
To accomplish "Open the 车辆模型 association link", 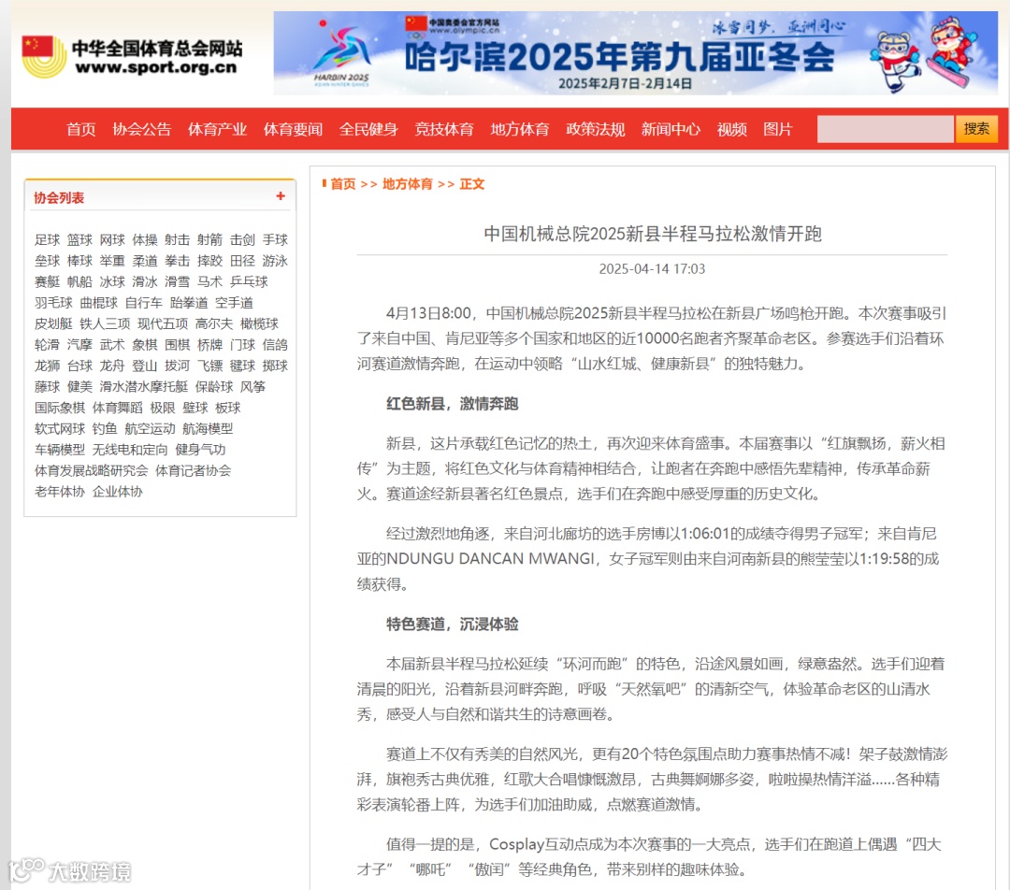I will [60, 450].
